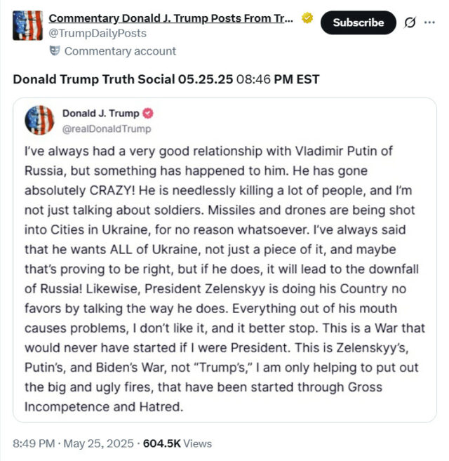Open the three-dot more options menu
Viewport: 449px width, 461px height.
pos(429,22)
